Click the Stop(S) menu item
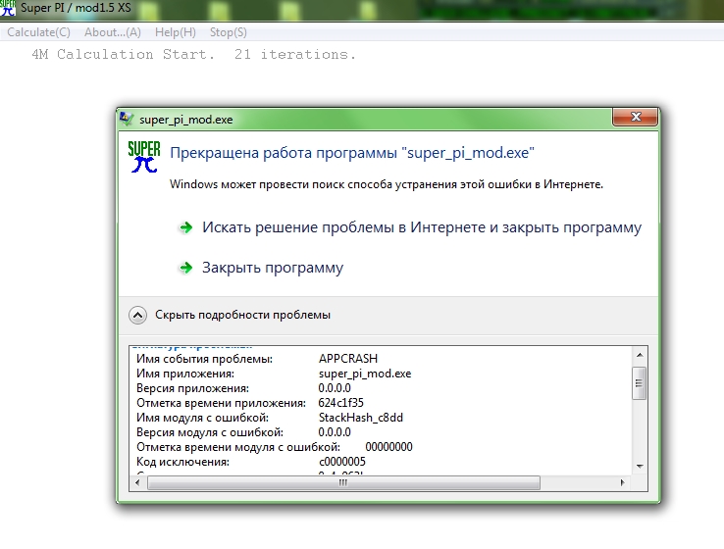Viewport: 724px width, 549px height. pos(229,32)
